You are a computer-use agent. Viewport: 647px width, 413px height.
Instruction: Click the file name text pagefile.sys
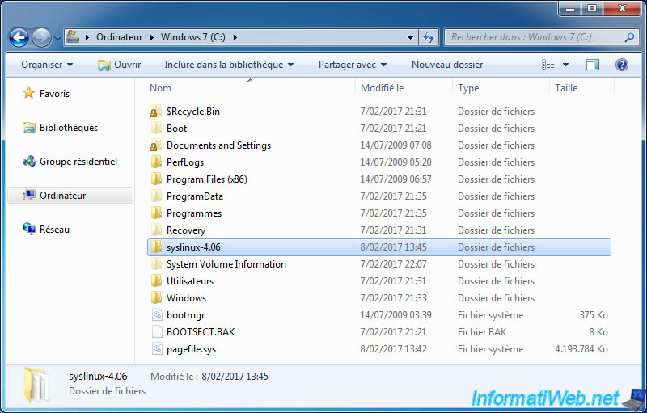click(191, 349)
